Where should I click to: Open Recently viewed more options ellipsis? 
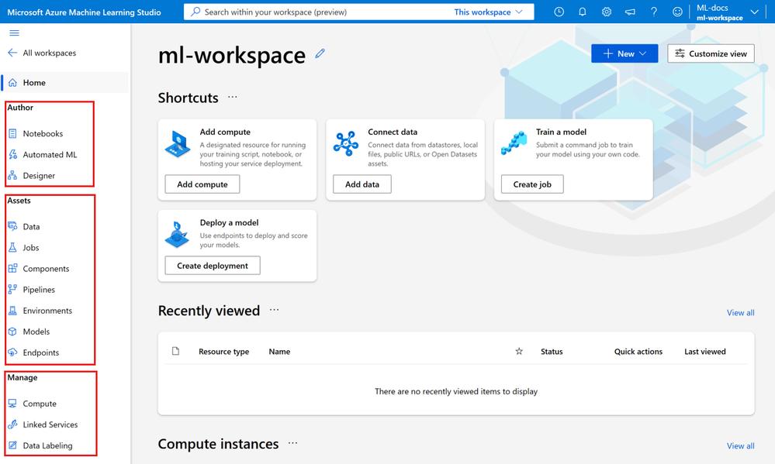[x=275, y=310]
